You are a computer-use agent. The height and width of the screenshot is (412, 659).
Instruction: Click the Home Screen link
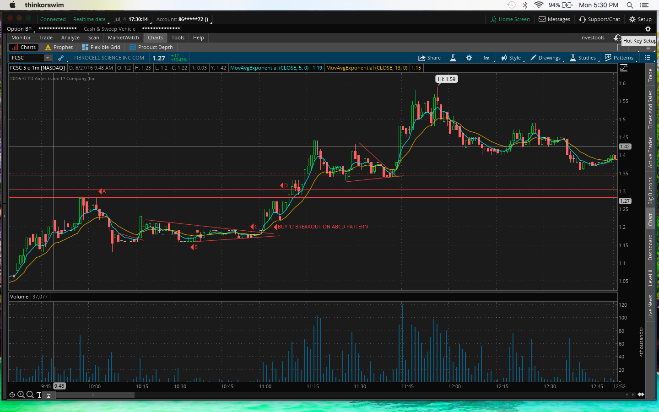click(510, 19)
